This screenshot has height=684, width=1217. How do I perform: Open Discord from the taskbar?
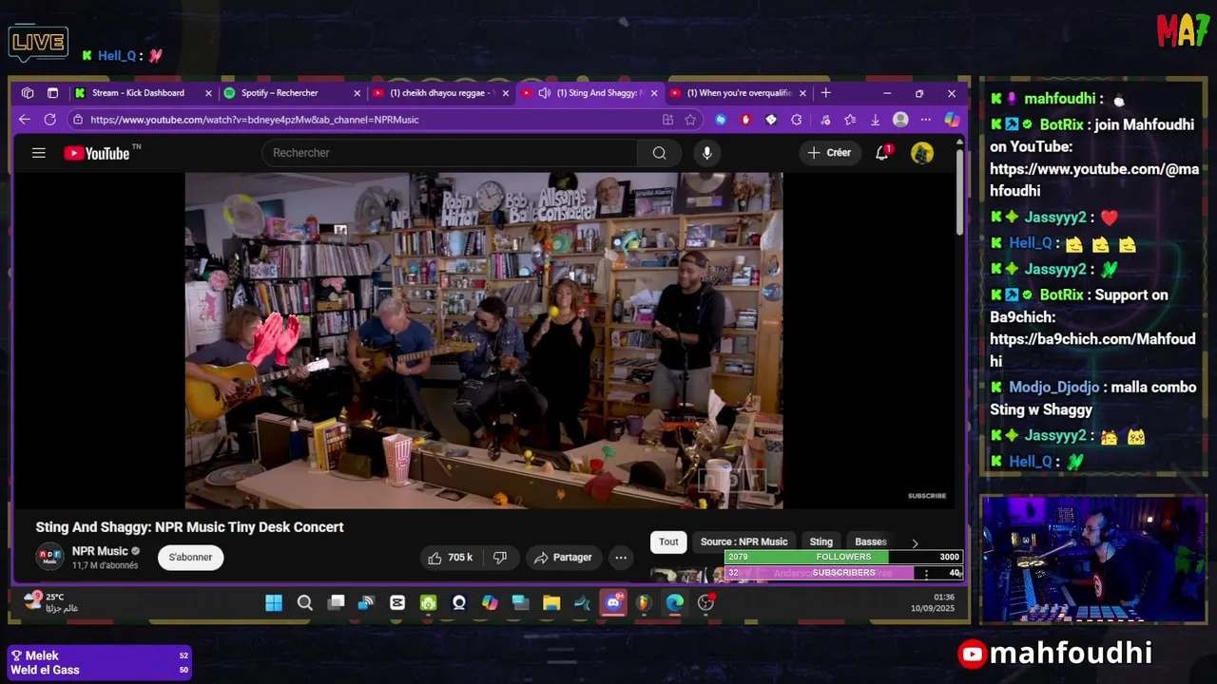[613, 602]
